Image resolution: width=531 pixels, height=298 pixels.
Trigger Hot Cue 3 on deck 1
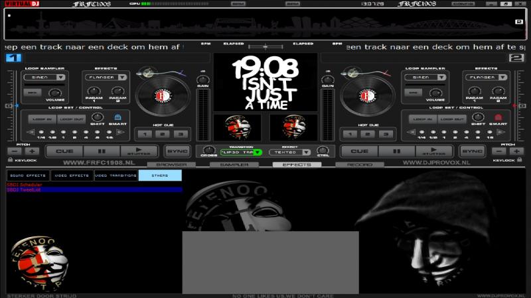click(x=181, y=134)
